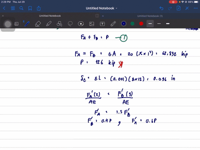Open the thumbnail grid view
This screenshot has height=150, width=200.
coord(13,8)
